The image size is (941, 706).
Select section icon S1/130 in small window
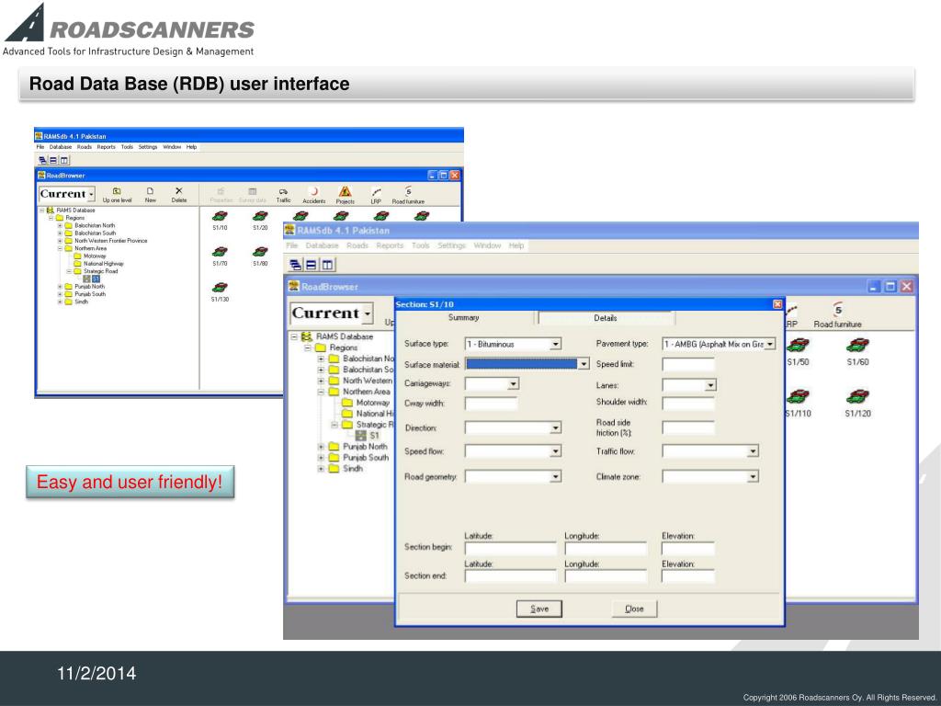[220, 288]
